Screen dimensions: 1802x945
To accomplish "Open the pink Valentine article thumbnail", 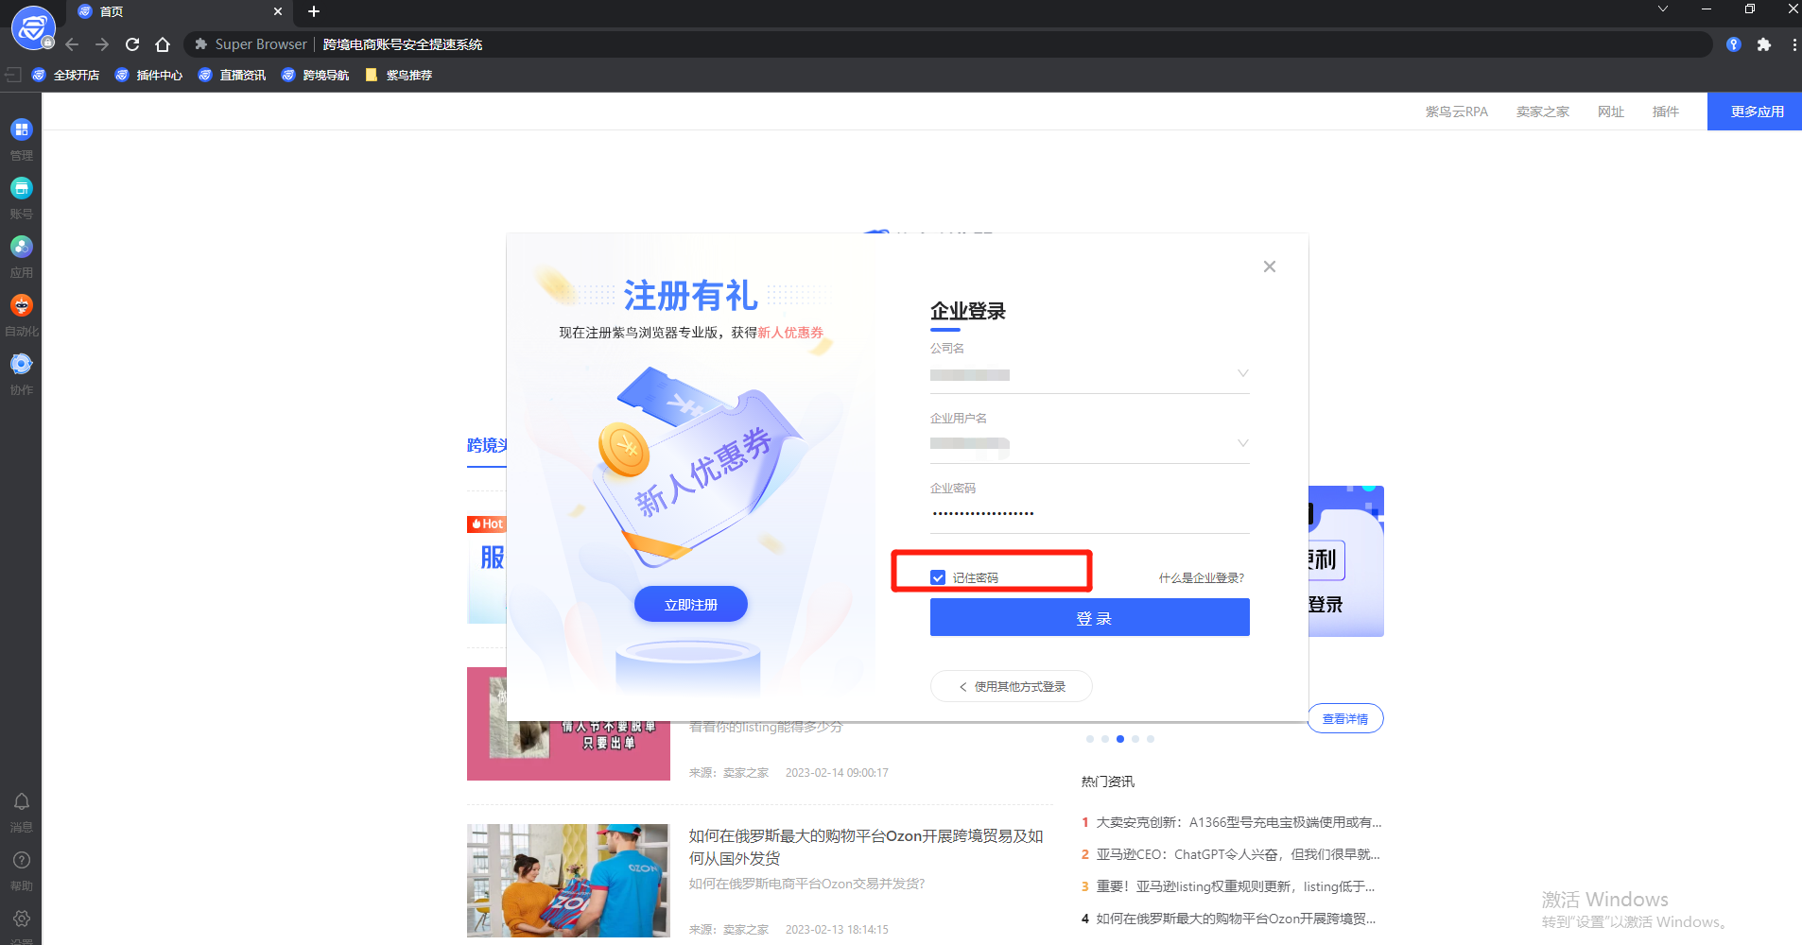I will [x=568, y=751].
